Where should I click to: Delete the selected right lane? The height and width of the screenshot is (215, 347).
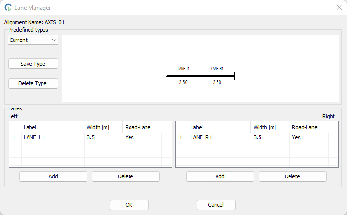pos(292,176)
